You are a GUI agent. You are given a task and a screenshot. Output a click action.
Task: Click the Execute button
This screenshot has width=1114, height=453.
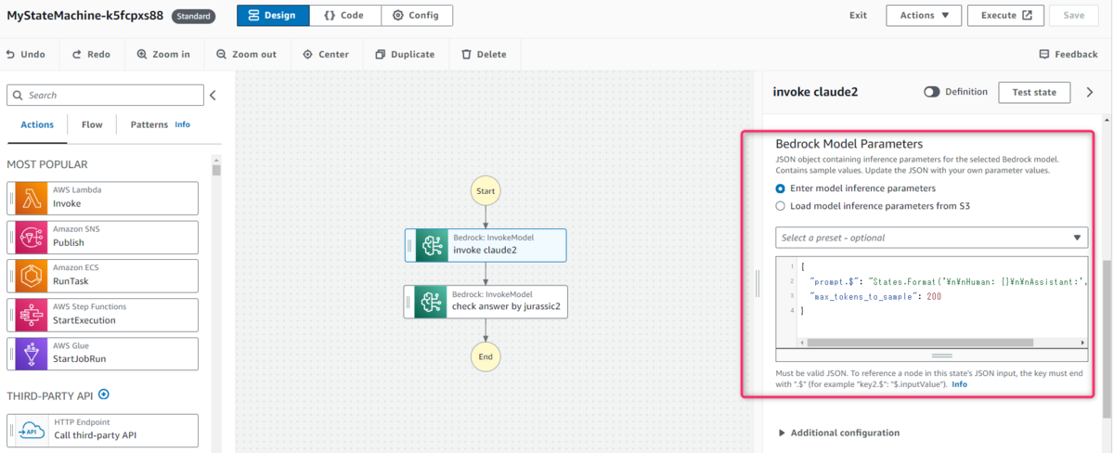[1005, 15]
